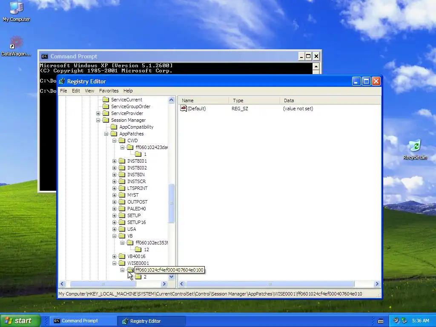Select the VB40016 folder icon

[x=122, y=256]
